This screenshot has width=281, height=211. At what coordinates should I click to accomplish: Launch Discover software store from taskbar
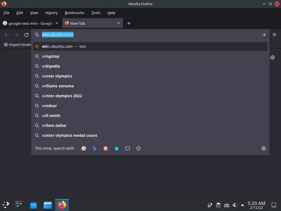tap(33, 205)
